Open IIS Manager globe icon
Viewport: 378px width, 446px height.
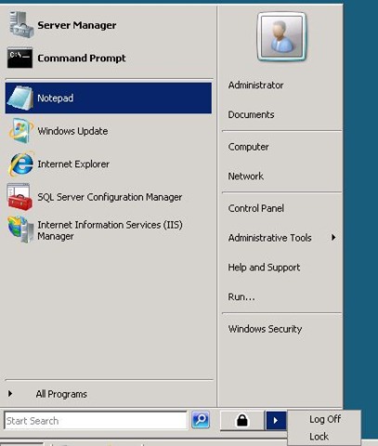(x=20, y=230)
